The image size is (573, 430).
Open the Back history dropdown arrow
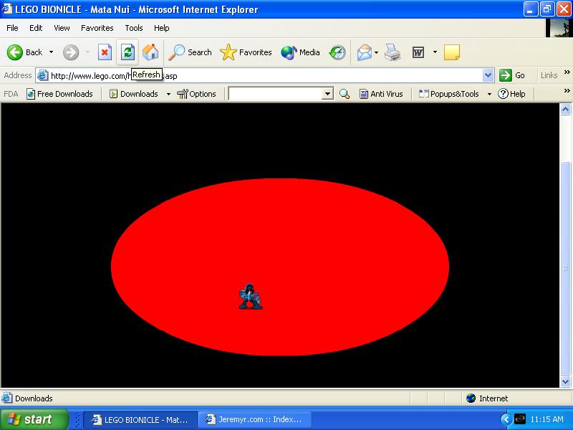(51, 52)
